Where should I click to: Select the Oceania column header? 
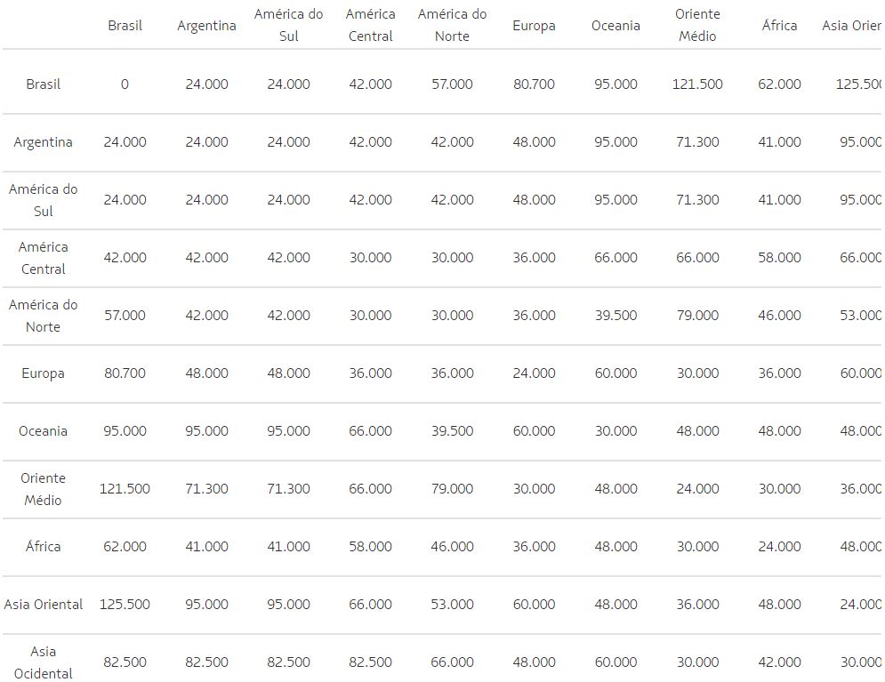[x=615, y=26]
